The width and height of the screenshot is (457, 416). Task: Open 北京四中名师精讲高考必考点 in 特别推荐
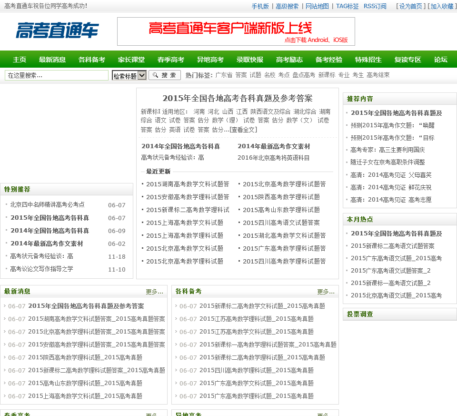(48, 204)
